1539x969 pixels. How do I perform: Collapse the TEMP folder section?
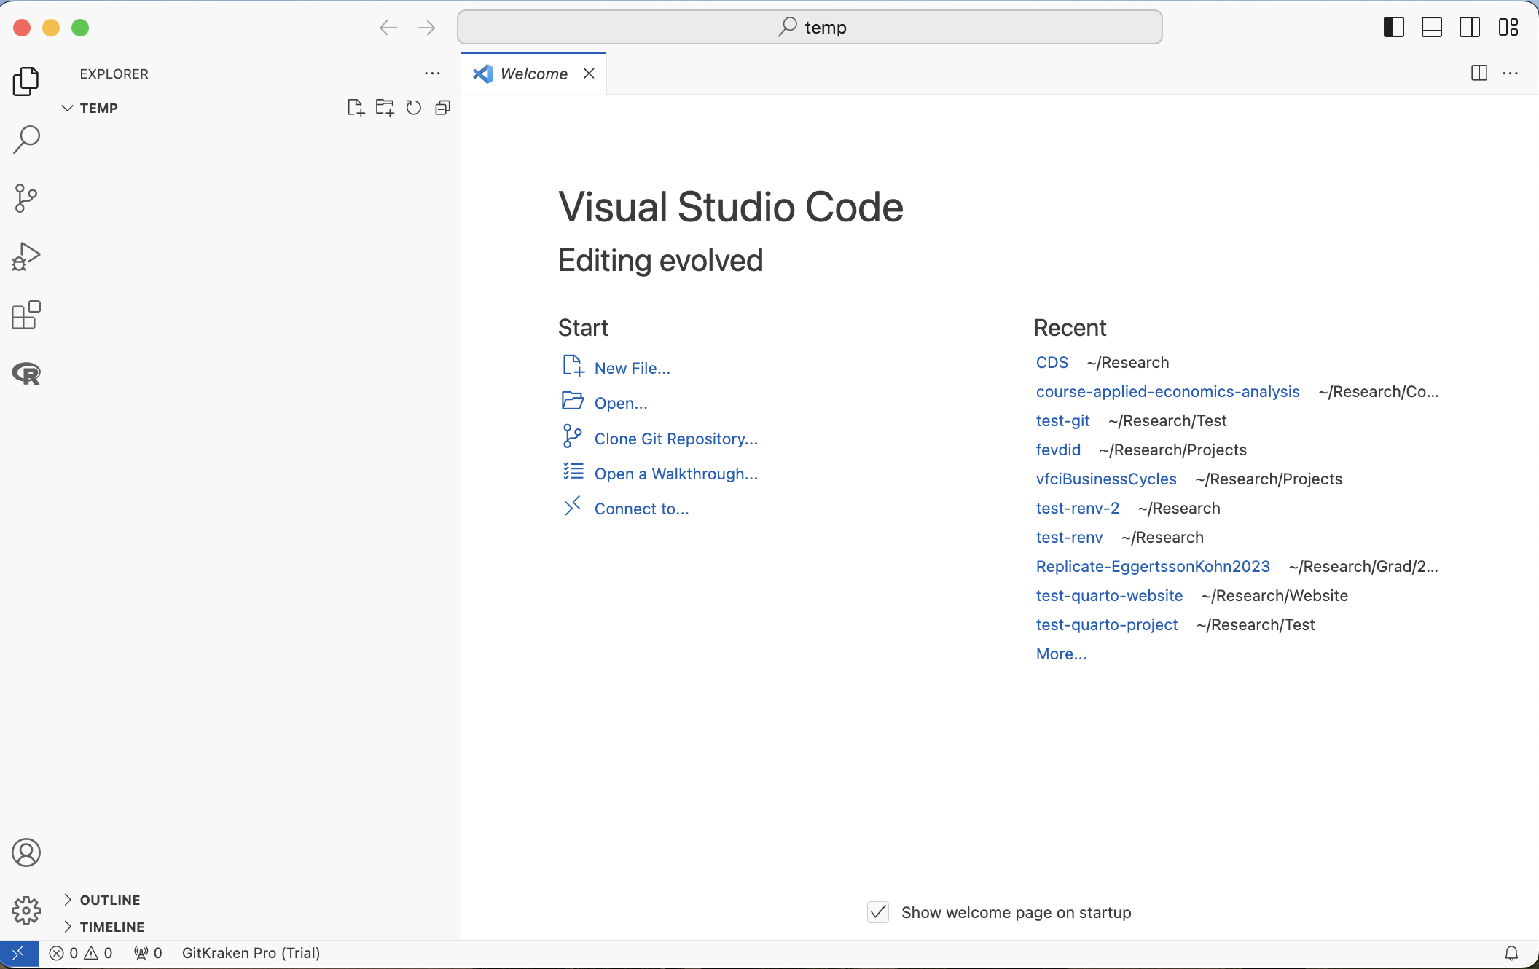point(98,108)
